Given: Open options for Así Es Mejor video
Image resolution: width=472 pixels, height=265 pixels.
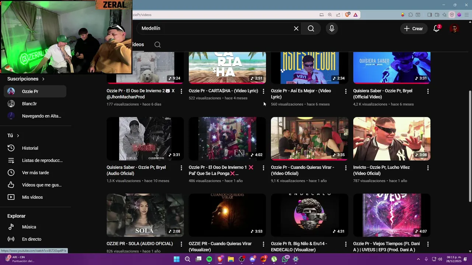Looking at the screenshot, I should pos(346,91).
